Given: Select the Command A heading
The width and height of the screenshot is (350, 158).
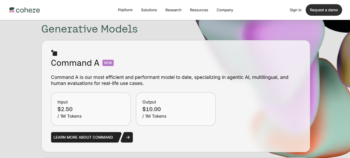Looking at the screenshot, I should click(x=75, y=63).
